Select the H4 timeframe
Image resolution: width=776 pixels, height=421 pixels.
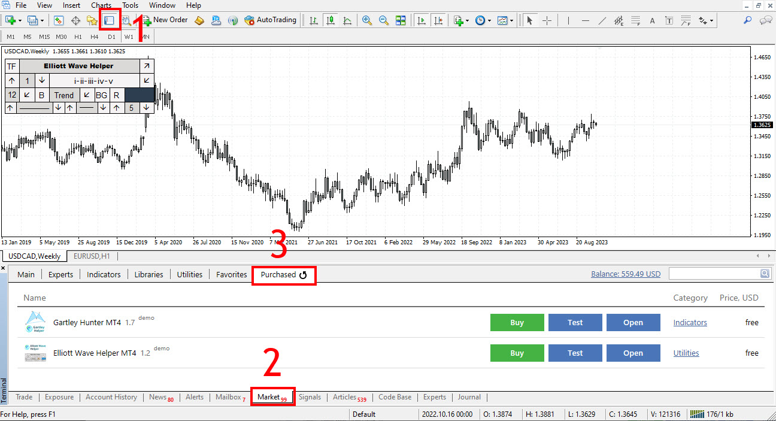coord(95,37)
